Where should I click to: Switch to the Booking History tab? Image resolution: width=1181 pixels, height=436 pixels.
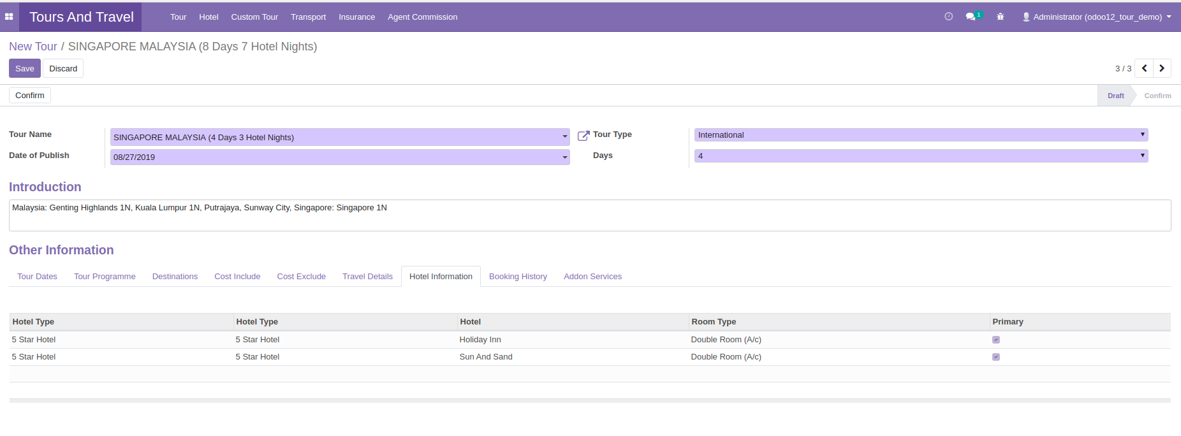click(518, 277)
